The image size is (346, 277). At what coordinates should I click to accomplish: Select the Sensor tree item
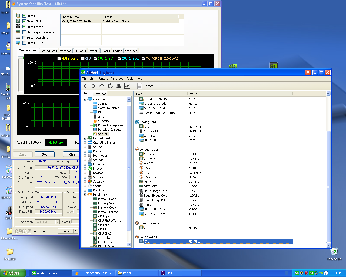pyautogui.click(x=102, y=134)
